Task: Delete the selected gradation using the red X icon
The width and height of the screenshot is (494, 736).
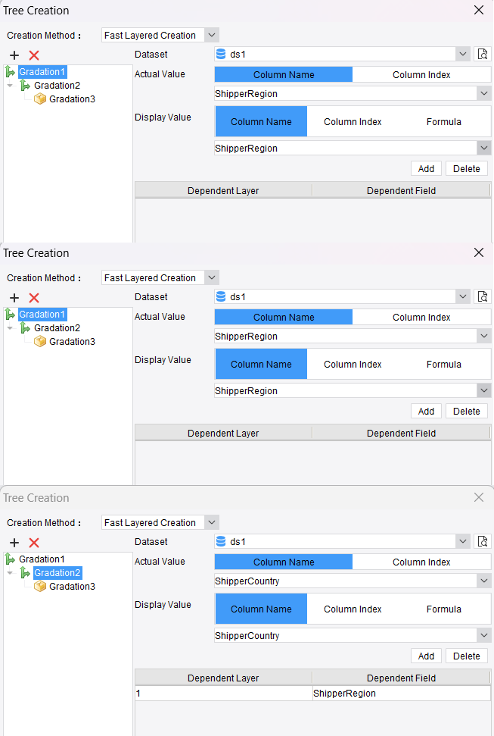Action: 32,55
